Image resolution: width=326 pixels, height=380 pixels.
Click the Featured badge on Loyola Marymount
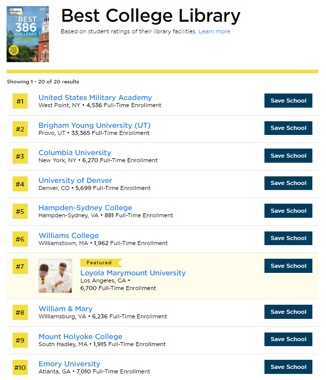click(x=101, y=263)
